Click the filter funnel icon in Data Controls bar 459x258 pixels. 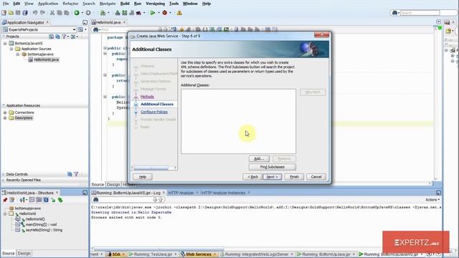click(x=76, y=174)
